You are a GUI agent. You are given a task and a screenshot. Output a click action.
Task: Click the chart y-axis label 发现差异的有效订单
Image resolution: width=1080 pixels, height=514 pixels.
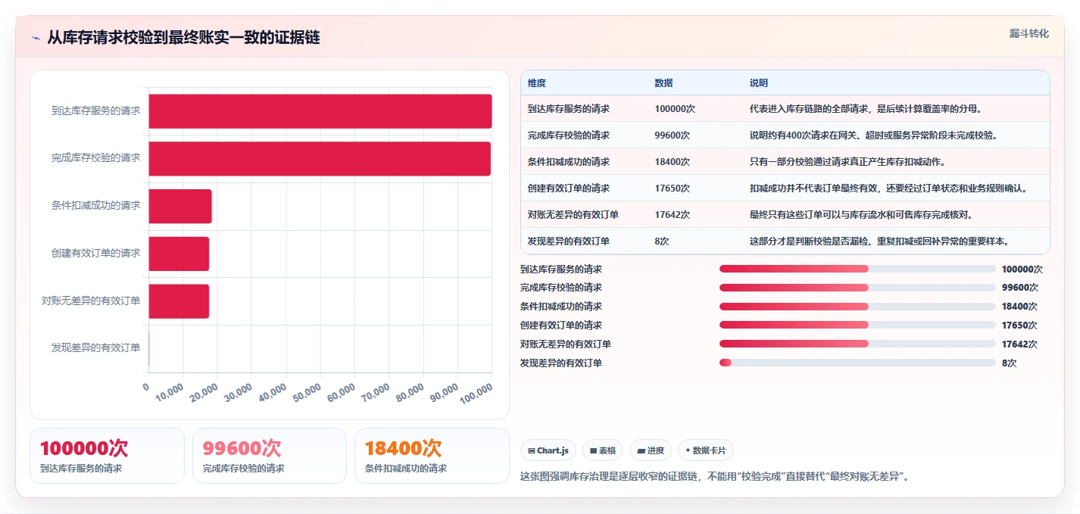[96, 348]
